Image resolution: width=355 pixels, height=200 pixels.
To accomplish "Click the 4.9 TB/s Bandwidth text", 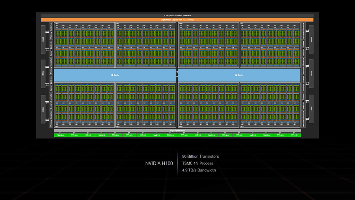I will pos(199,170).
